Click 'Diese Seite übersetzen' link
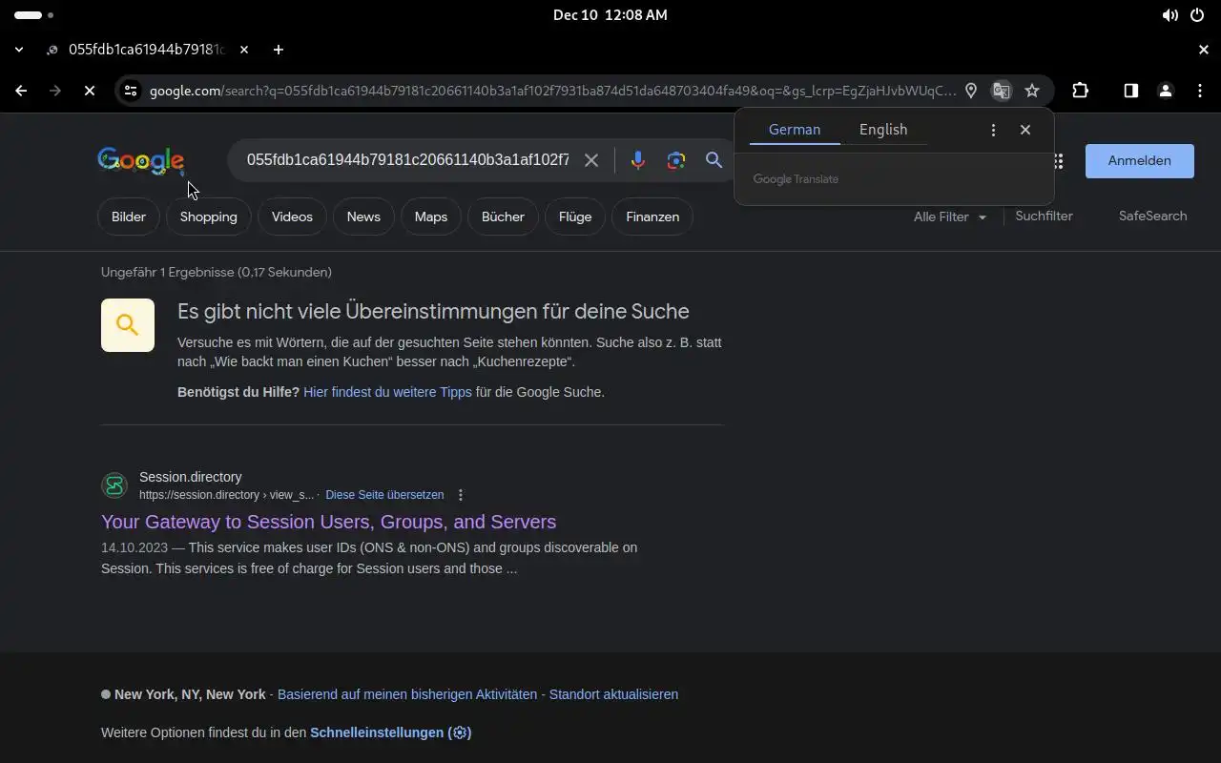This screenshot has width=1221, height=763. (x=384, y=495)
